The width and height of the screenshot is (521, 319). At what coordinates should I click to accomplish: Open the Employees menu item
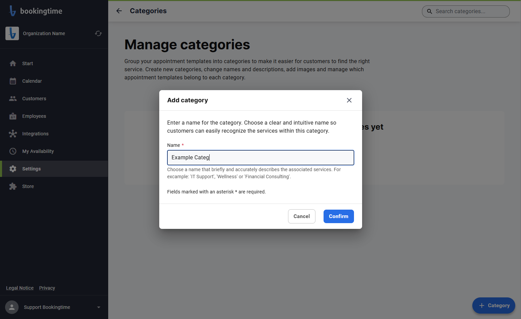[54, 116]
